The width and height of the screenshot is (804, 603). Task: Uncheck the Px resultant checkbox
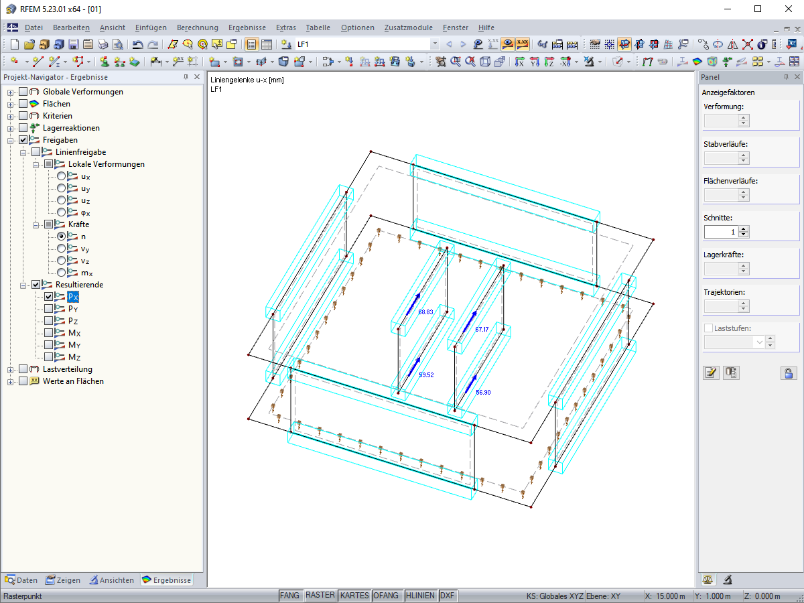[x=48, y=297]
